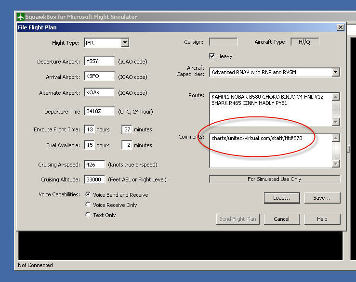Click the Comments box scroll down arrow
The width and height of the screenshot is (356, 282).
pyautogui.click(x=336, y=163)
